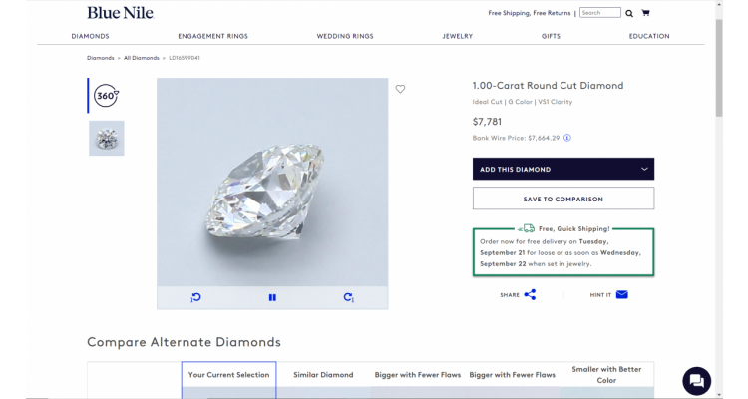
Task: Rotate diamond clockwise icon
Action: coord(348,297)
